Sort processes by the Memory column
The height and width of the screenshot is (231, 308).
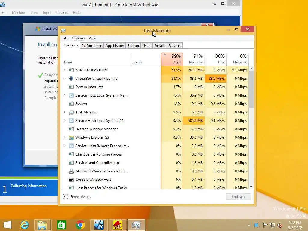[194, 59]
